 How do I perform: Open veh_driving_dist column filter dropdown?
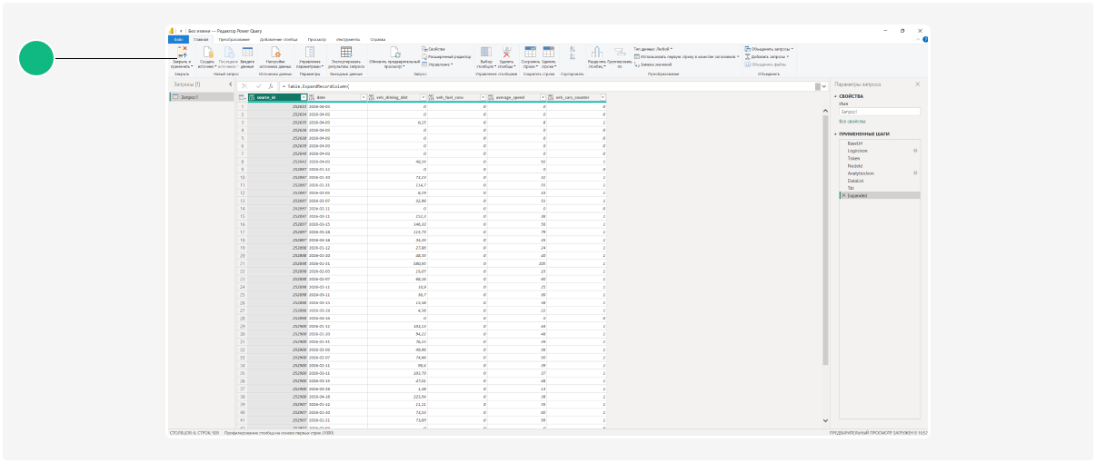[423, 97]
